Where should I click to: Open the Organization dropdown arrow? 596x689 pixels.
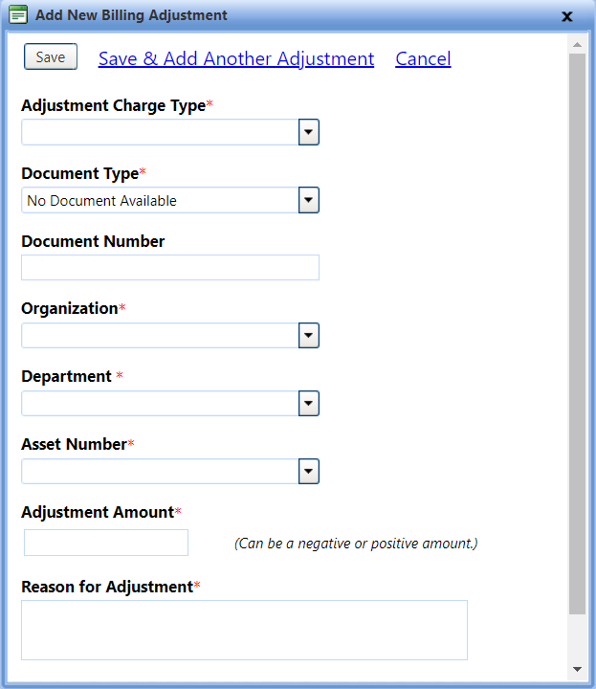[309, 335]
